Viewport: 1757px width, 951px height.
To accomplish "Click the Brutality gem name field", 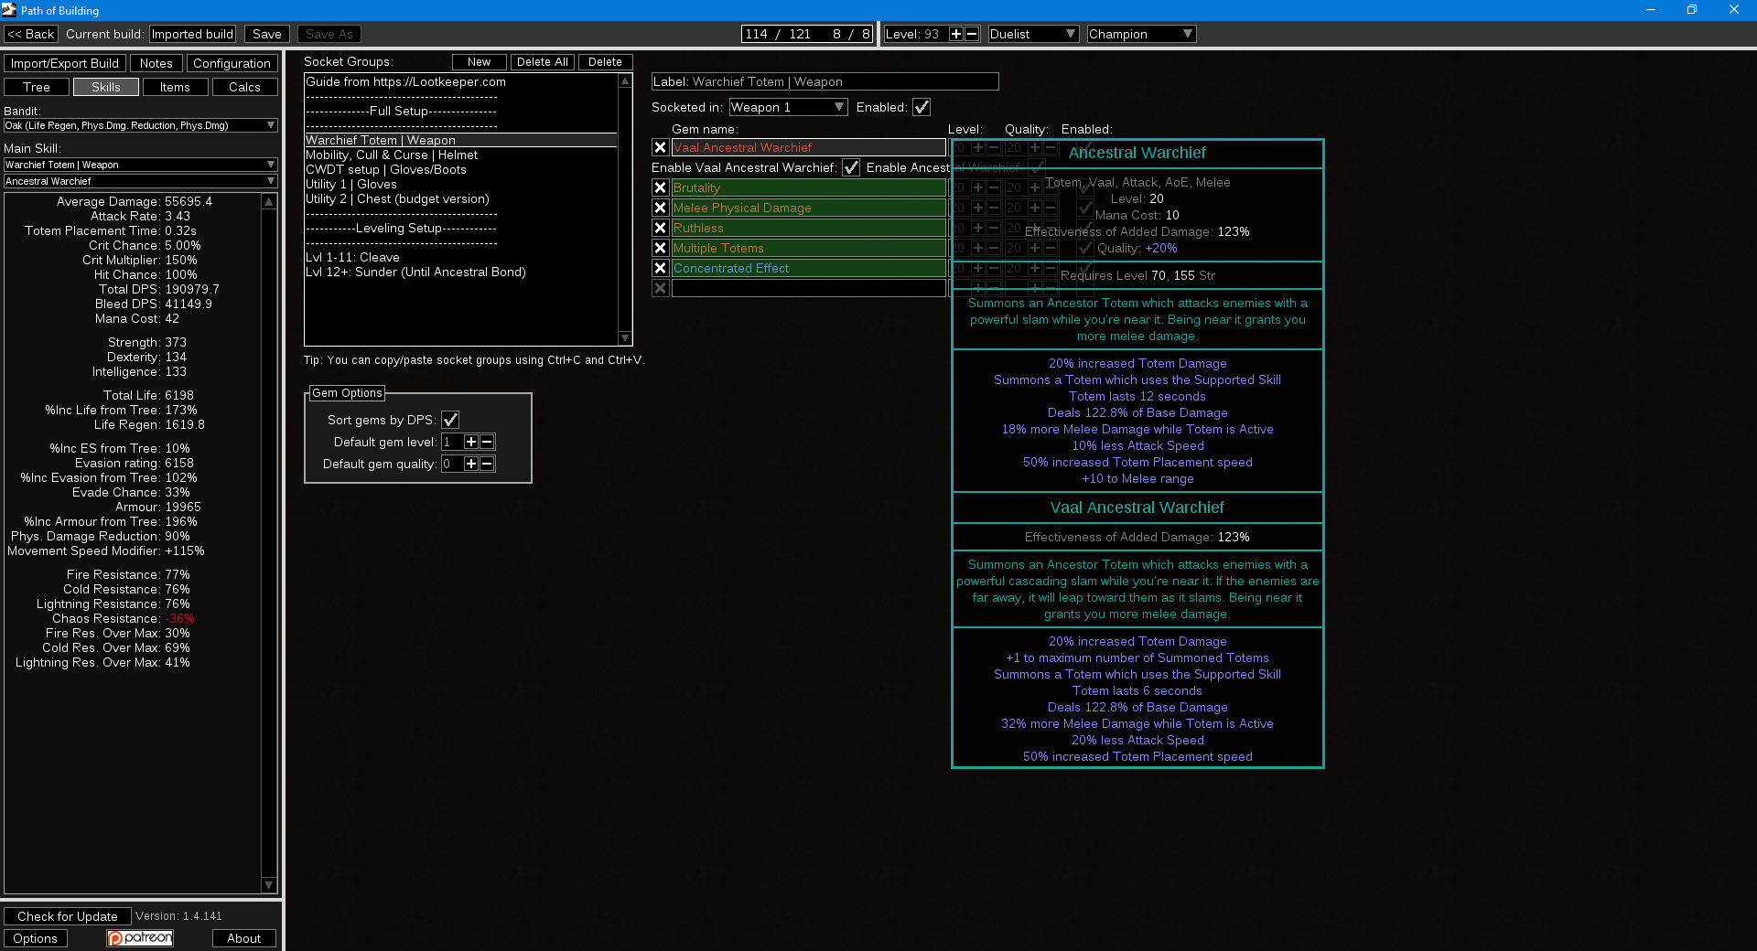I will point(809,187).
